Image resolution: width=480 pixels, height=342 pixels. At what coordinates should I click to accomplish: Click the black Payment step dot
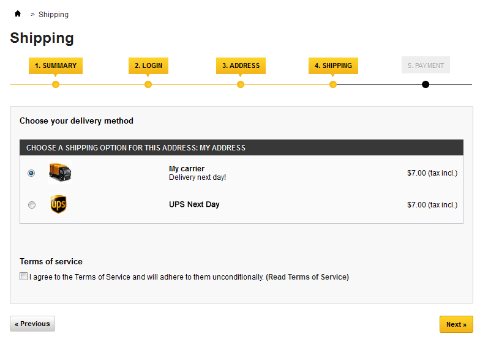tap(426, 84)
